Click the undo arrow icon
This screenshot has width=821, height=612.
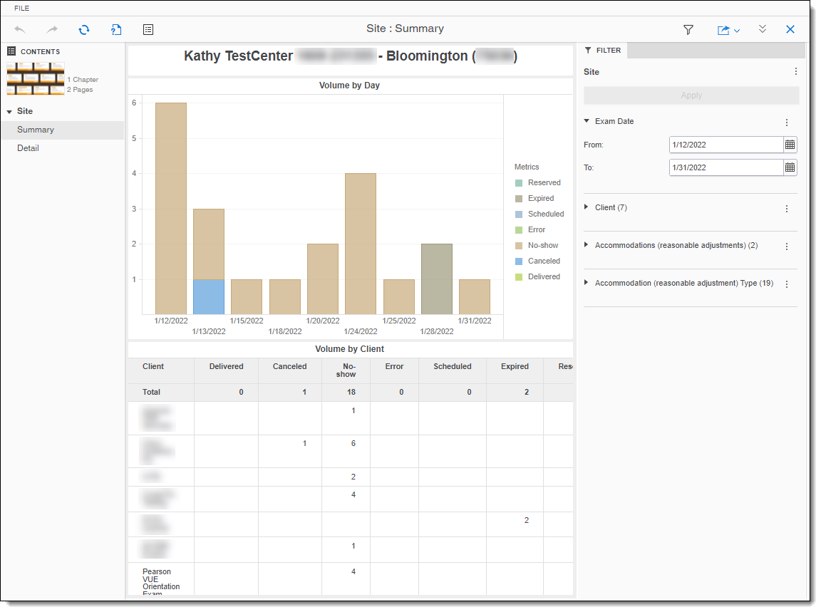[x=20, y=30]
